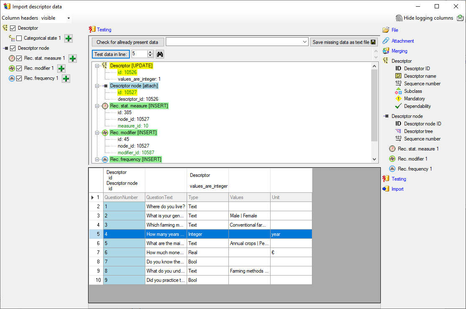
Task: Collapse the Rec. frequency [INSERT] node
Action: click(97, 160)
